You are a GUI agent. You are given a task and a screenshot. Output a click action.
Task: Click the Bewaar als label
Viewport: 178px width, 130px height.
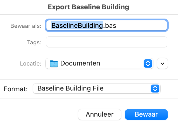(26, 26)
